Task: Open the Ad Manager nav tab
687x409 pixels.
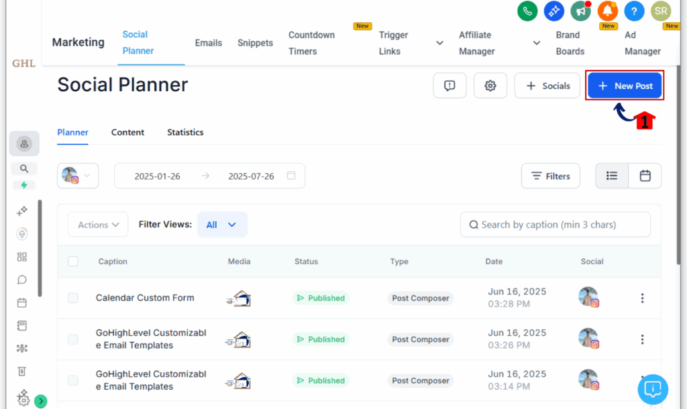Action: click(643, 43)
